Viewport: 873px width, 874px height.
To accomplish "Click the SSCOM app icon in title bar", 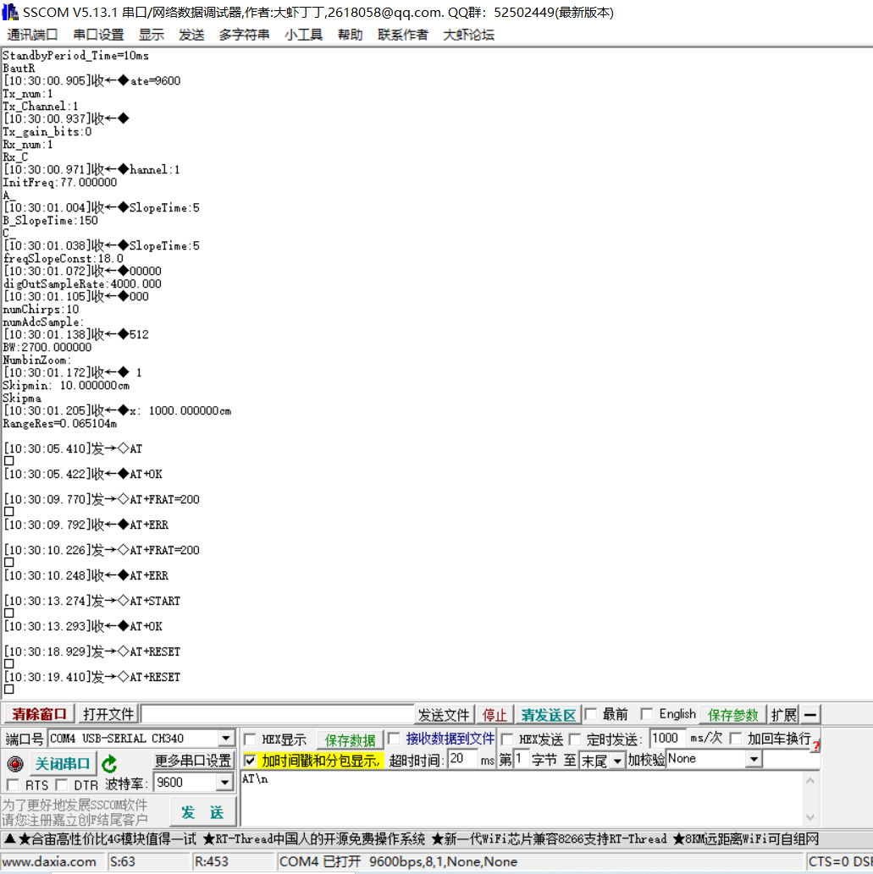I will (9, 12).
